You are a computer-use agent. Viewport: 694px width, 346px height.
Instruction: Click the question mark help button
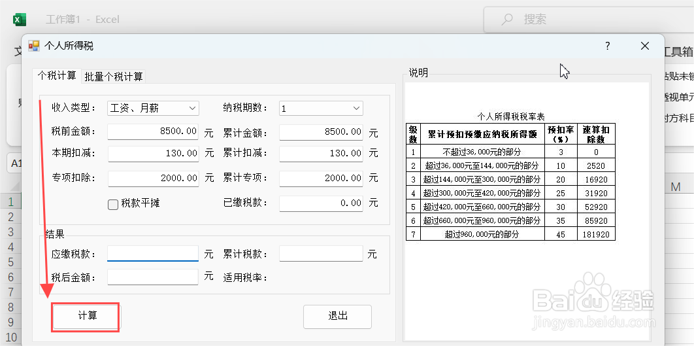[x=607, y=46]
